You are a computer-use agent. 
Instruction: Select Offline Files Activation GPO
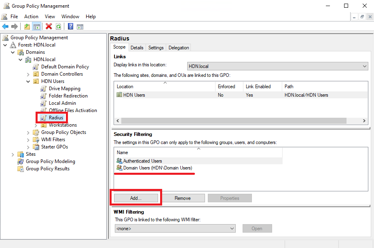coord(73,110)
